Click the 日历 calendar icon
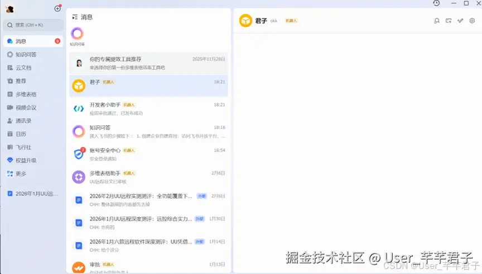 (x=10, y=134)
